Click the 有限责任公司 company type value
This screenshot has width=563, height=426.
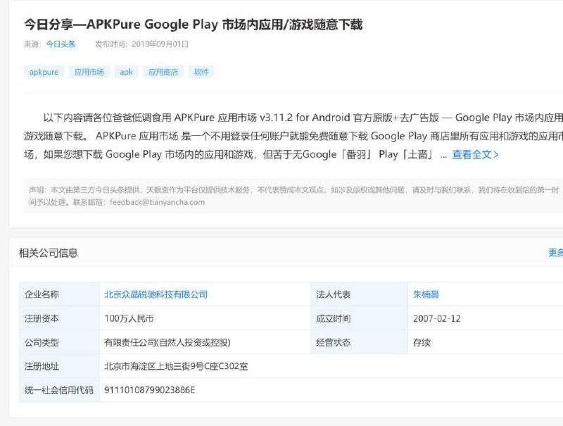pyautogui.click(x=167, y=342)
